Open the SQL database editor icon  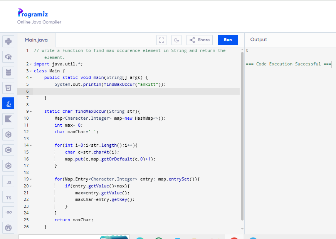click(8, 72)
